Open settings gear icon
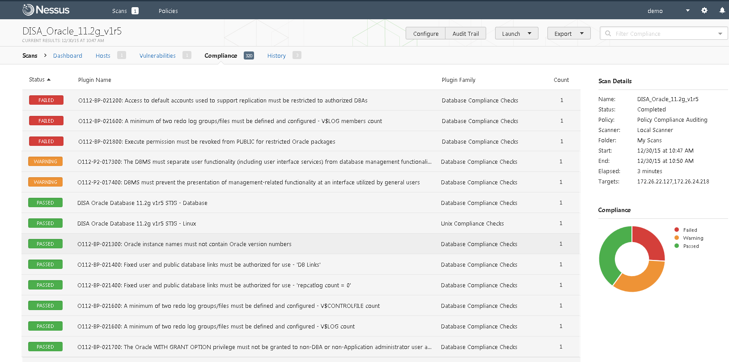Viewport: 729px width, 362px height. coord(704,10)
